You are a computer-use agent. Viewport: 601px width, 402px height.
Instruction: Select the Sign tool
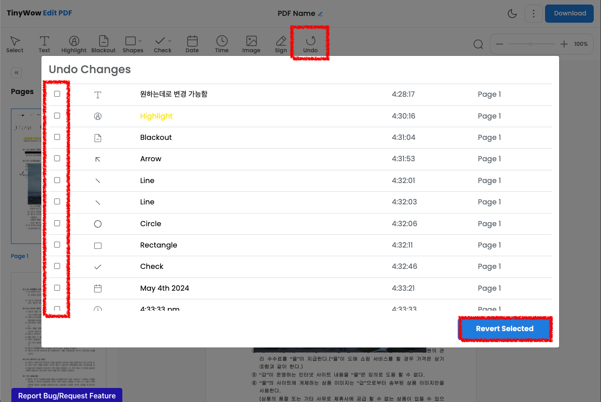(x=281, y=44)
